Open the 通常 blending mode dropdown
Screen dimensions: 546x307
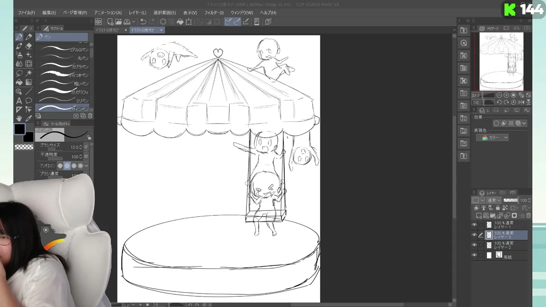click(x=494, y=200)
